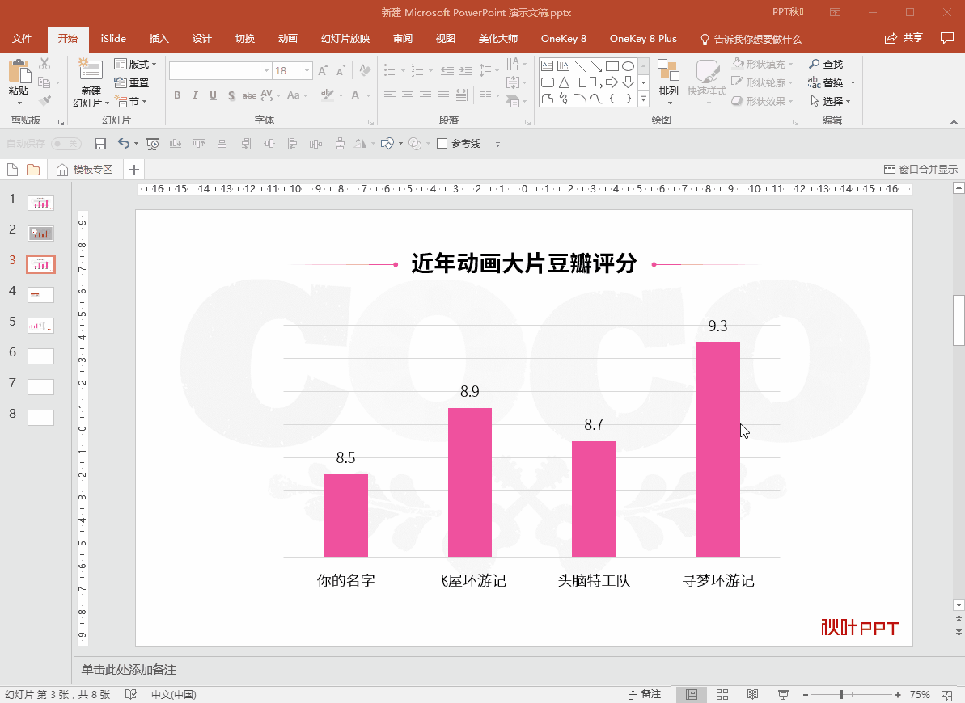Viewport: 965px width, 703px height.
Task: Open font dialog launcher
Action: pyautogui.click(x=370, y=122)
